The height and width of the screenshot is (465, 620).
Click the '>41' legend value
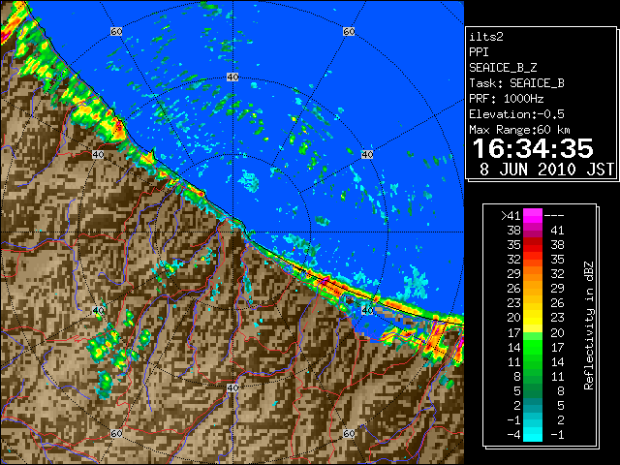(x=511, y=216)
